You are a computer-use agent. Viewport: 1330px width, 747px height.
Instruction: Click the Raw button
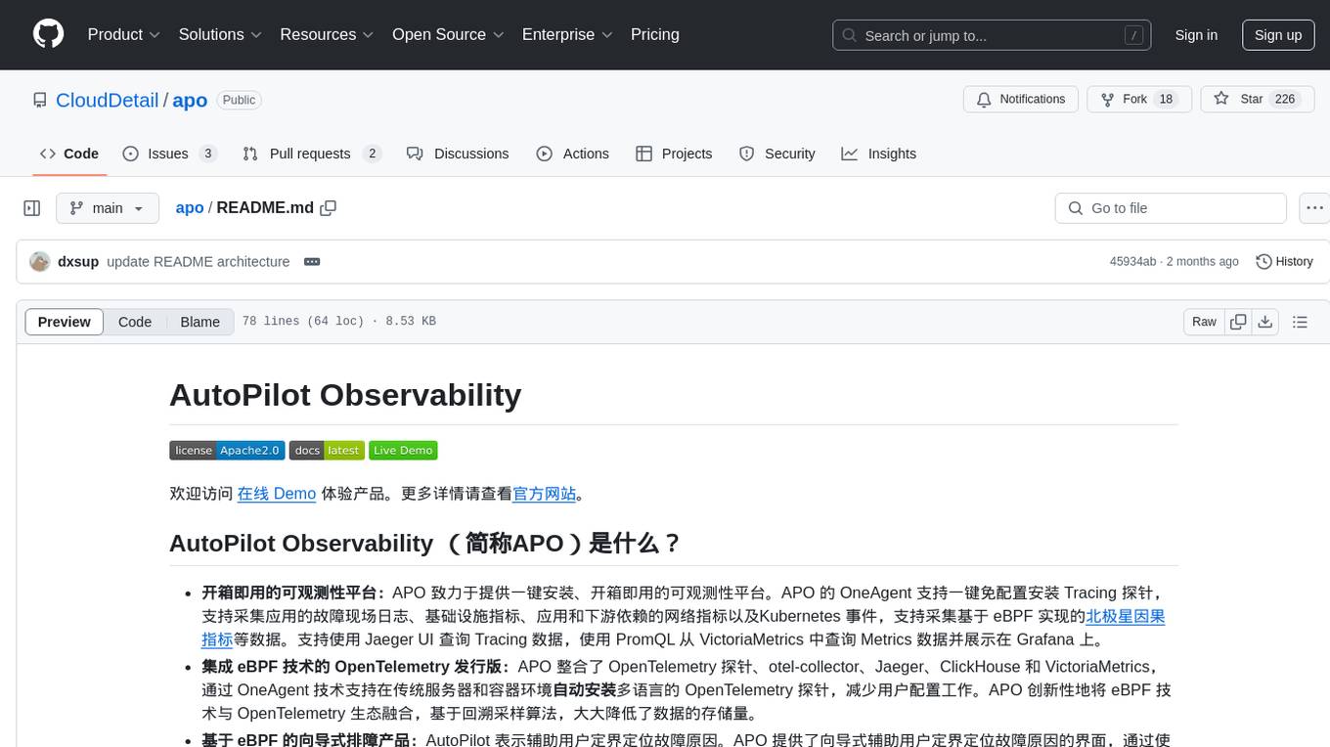(x=1205, y=322)
